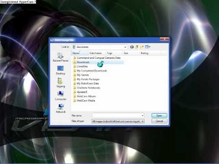Image resolution: width=219 pixels, height=164 pixels.
Task: Open Recent Places in the sidebar
Action: coord(61,57)
